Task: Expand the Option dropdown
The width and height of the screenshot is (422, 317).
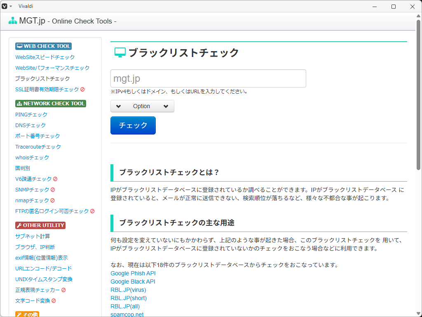Action: 142,106
